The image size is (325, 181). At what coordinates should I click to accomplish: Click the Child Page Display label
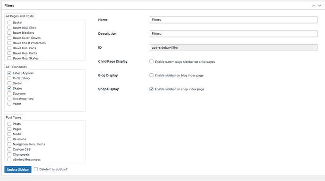[x=113, y=61]
